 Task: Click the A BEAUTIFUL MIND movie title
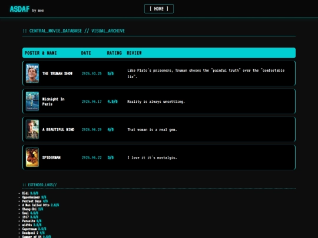[x=58, y=129]
